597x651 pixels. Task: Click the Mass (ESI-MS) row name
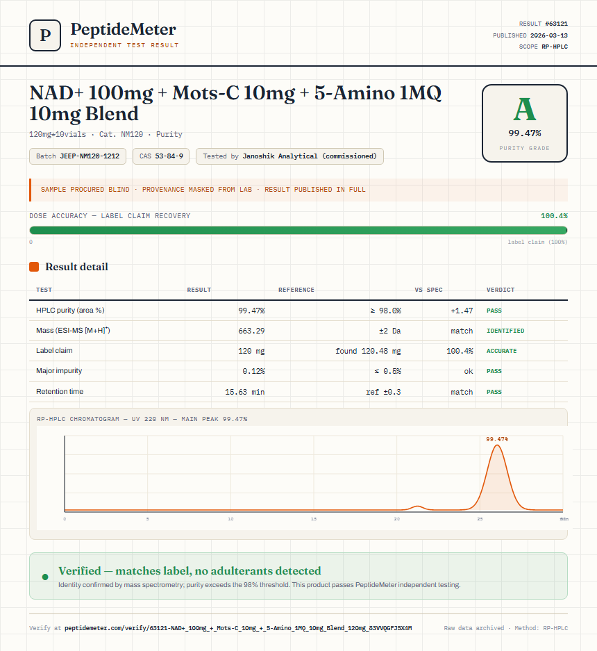(73, 331)
